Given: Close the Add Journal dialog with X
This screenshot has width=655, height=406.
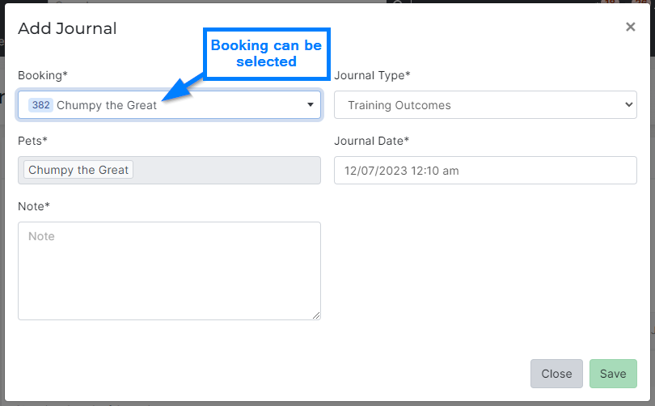Looking at the screenshot, I should tap(631, 27).
